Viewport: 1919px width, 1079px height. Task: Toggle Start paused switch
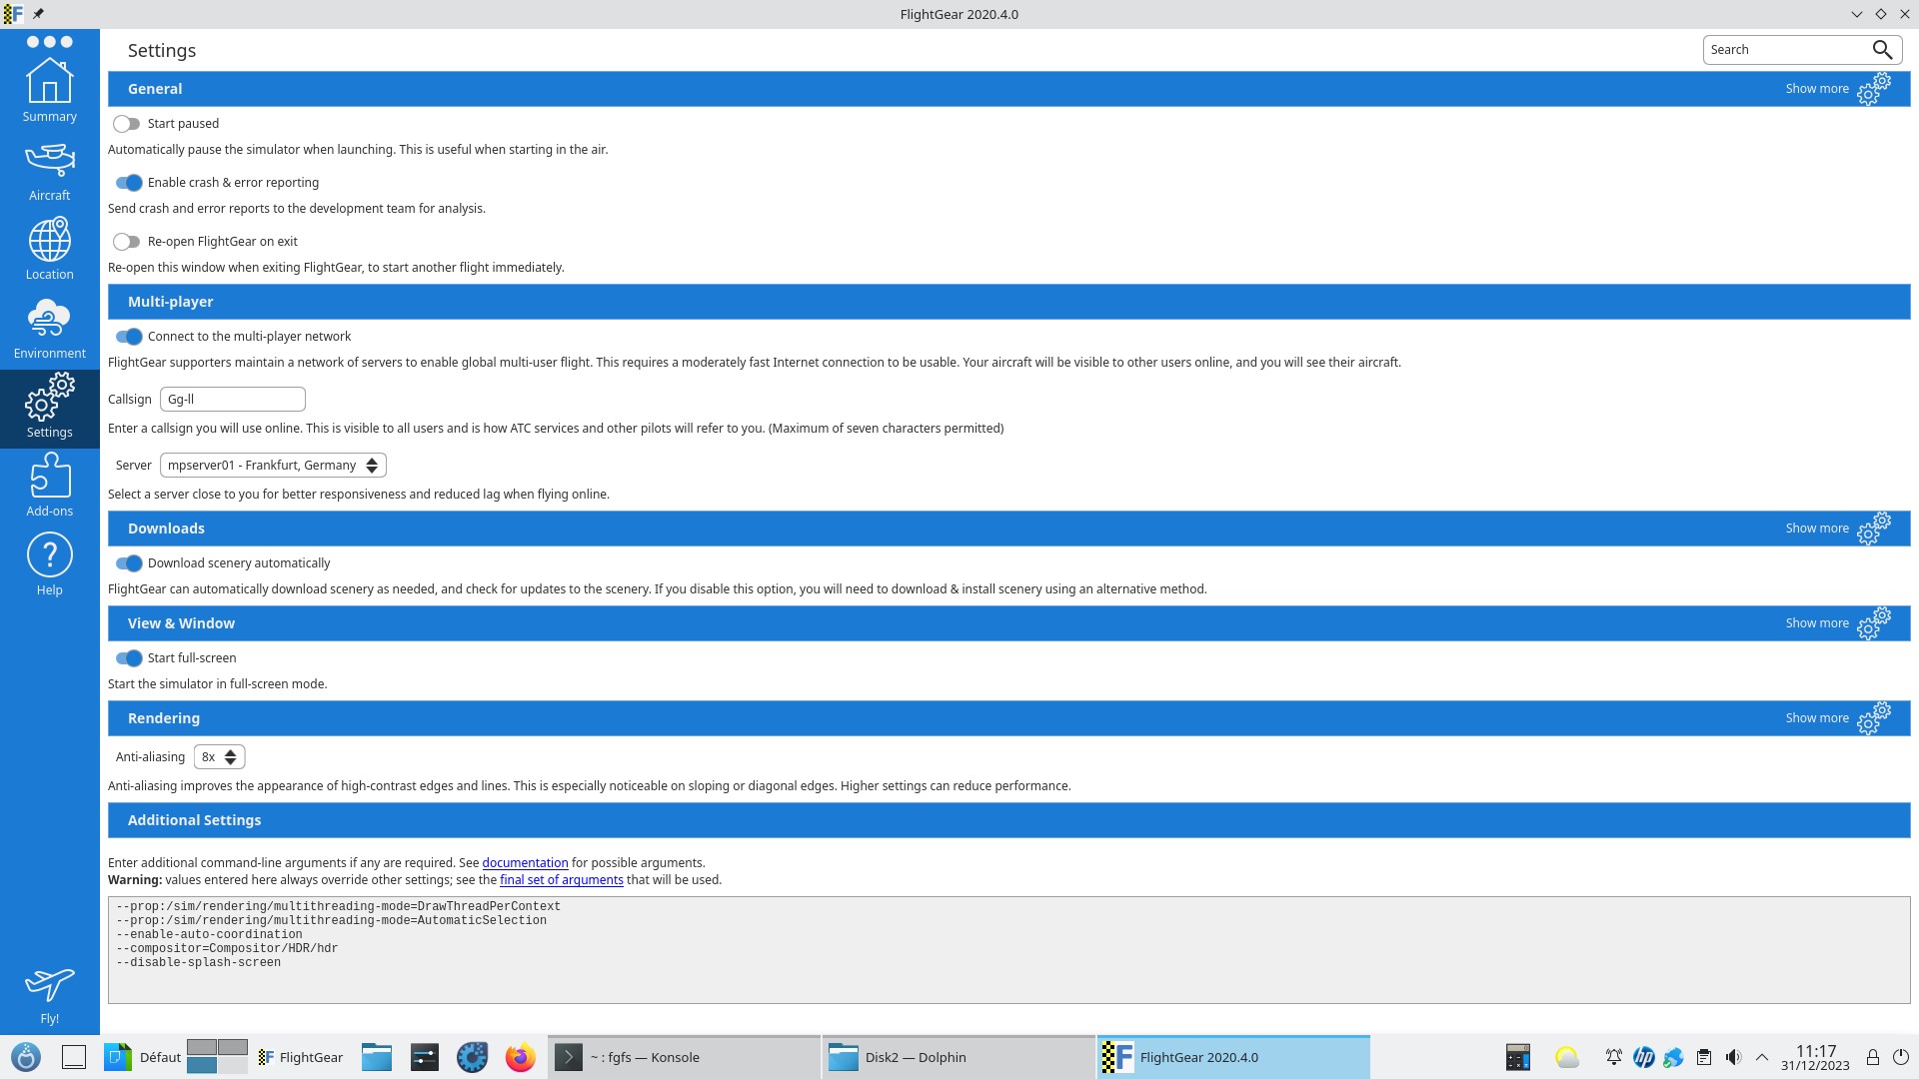(x=127, y=124)
